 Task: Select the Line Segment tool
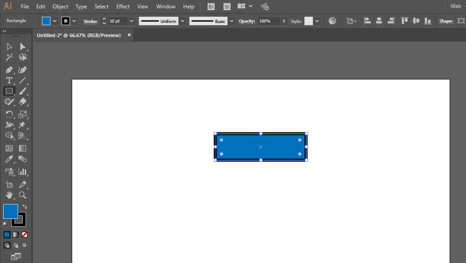pos(22,80)
